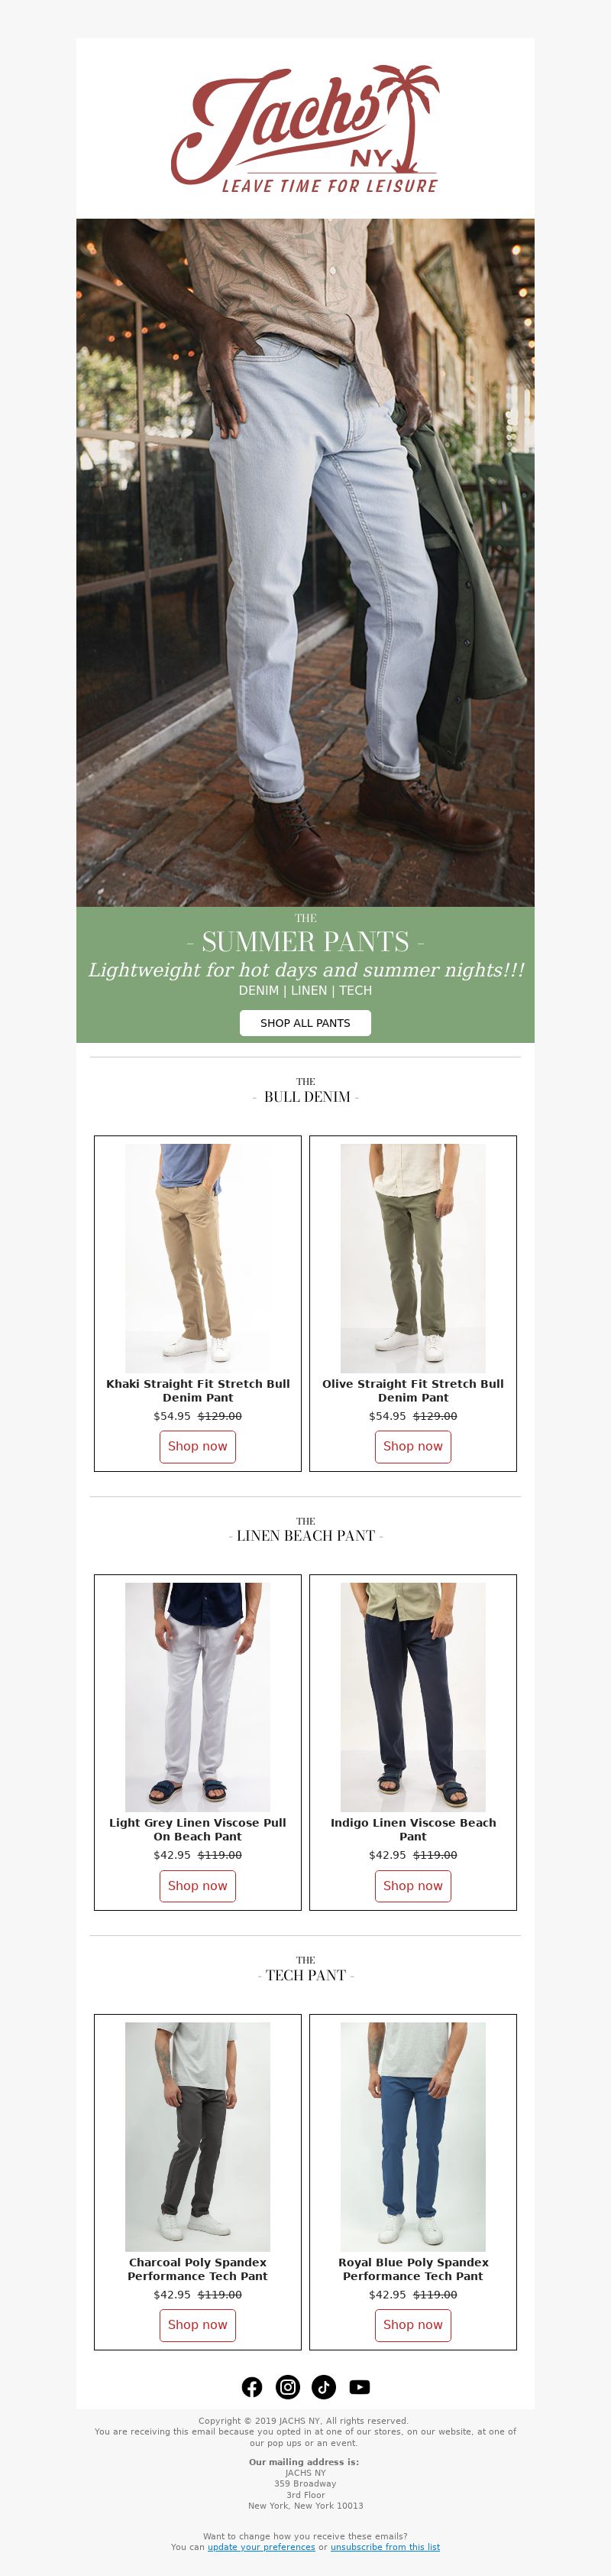
Task: Open the Facebook social icon
Action: (251, 2387)
